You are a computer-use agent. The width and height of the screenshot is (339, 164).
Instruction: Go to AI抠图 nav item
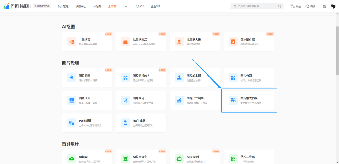[97, 6]
